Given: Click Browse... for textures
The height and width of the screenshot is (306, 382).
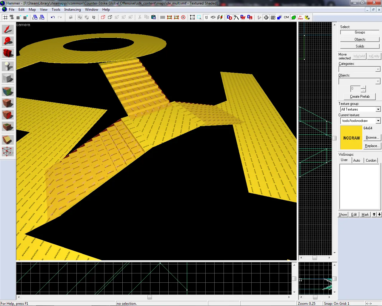Looking at the screenshot, I should (x=372, y=137).
